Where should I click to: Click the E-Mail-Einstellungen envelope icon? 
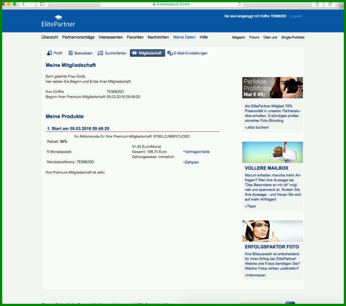170,53
